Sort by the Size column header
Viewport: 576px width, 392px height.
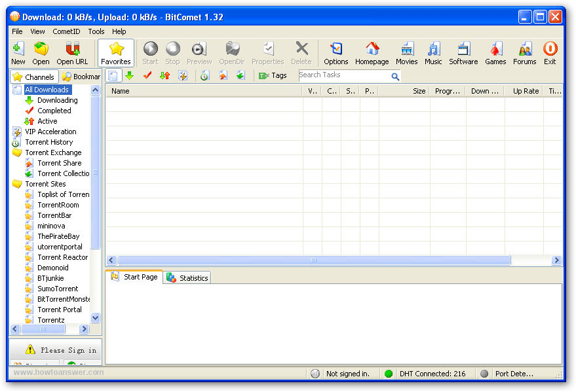[404, 91]
